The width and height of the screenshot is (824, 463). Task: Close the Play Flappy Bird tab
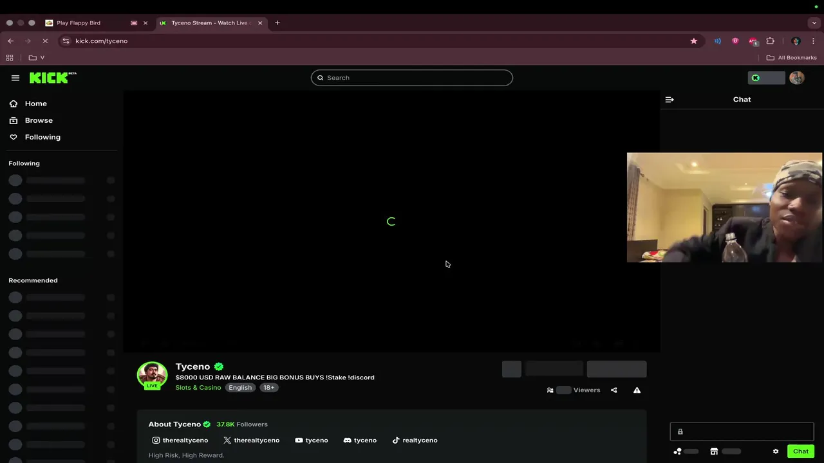click(x=145, y=23)
